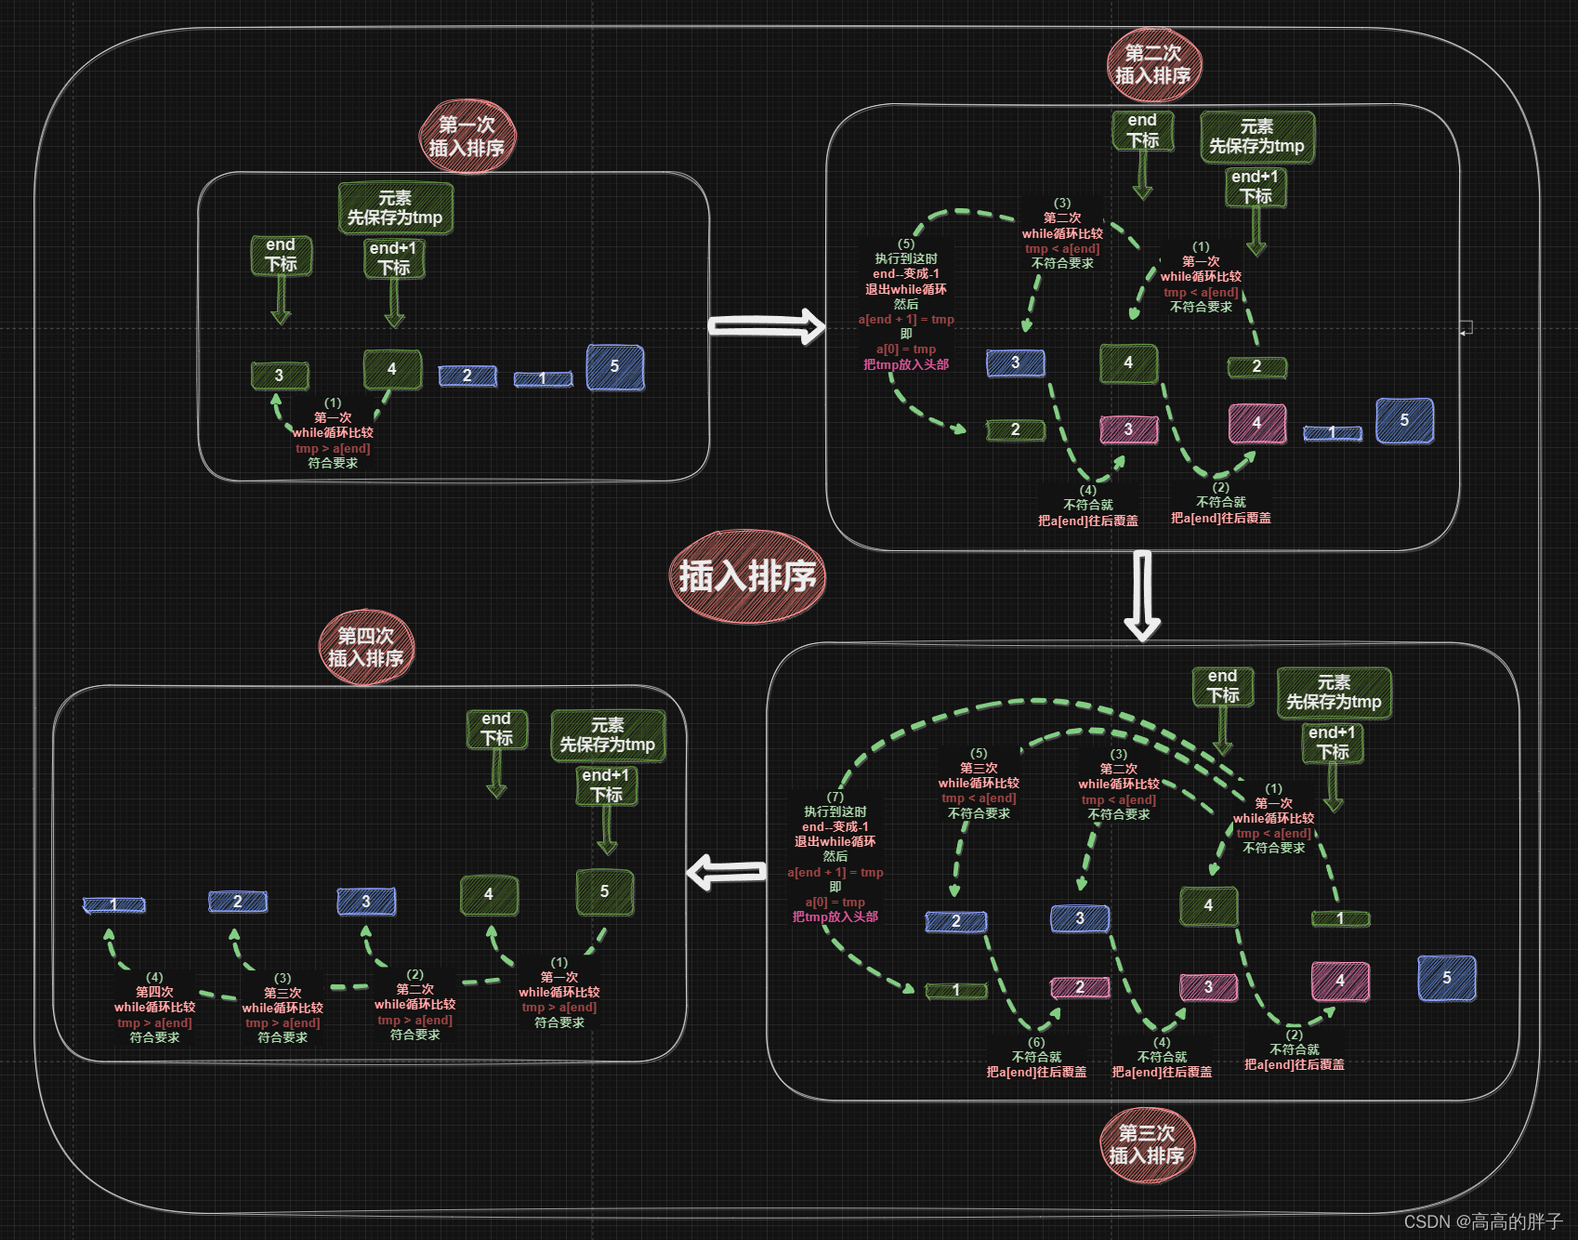This screenshot has width=1578, height=1240.
Task: Select blue box 3 in second pass top row
Action: coord(1016,363)
